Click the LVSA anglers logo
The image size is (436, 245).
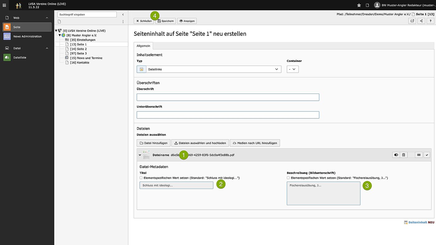(19, 5)
